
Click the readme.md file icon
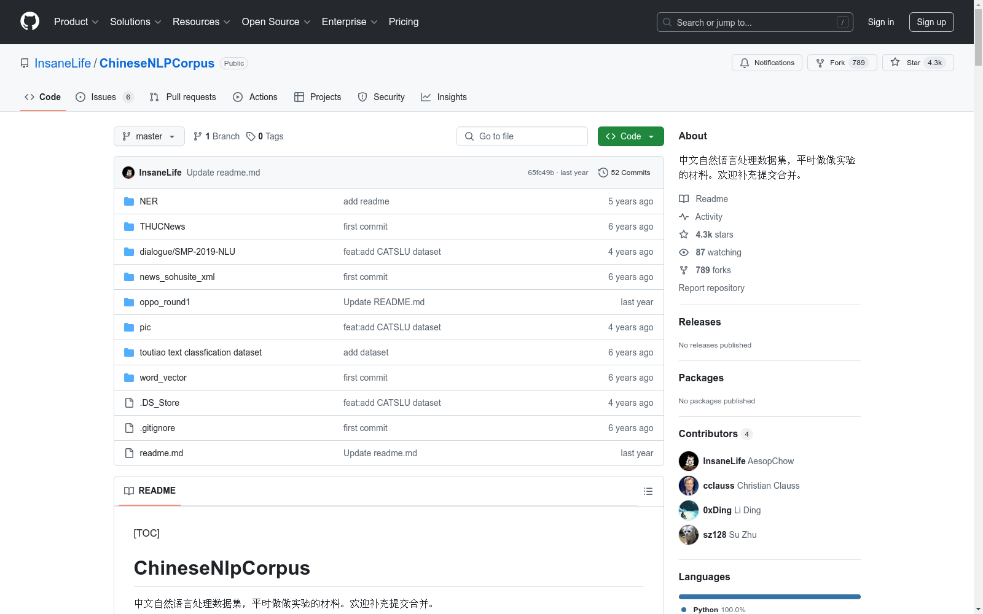coord(129,453)
